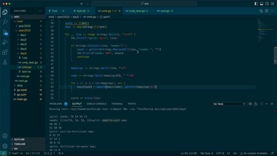The height and width of the screenshot is (156, 277).
Task: Collapse the day5 folder
Action: pos(27,53)
